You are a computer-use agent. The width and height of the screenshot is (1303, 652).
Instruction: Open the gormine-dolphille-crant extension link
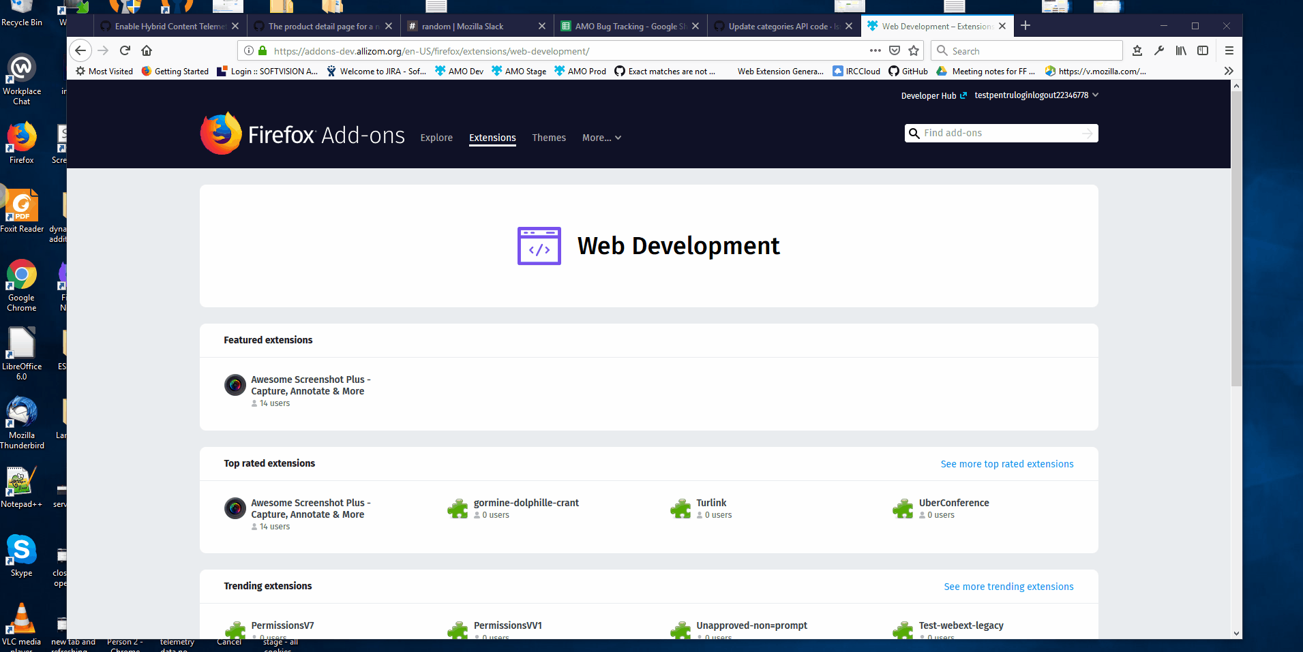point(526,503)
